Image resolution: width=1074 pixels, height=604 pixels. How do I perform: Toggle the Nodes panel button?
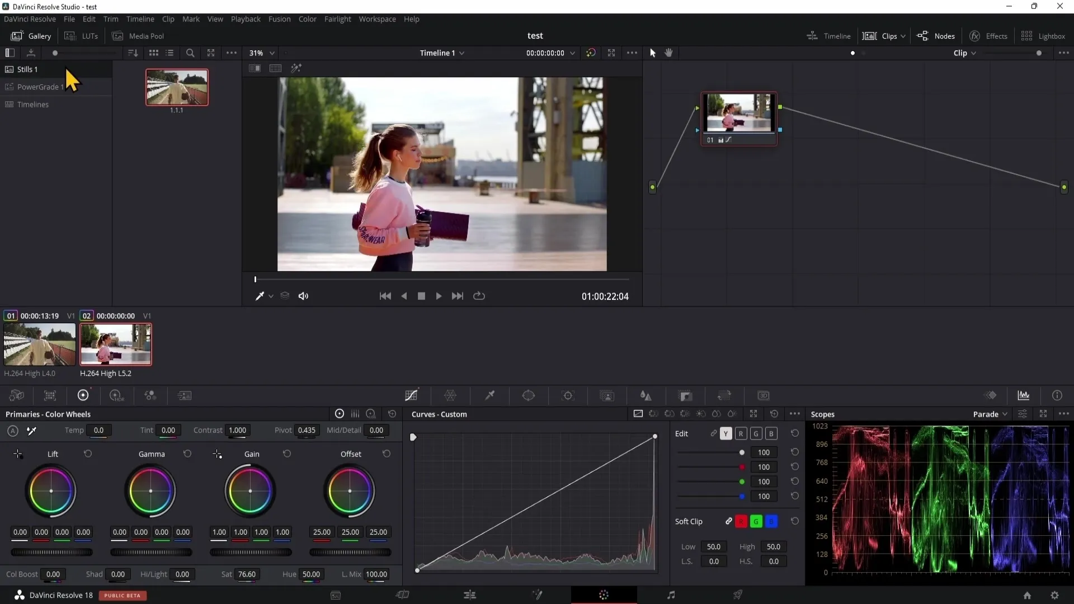point(936,36)
